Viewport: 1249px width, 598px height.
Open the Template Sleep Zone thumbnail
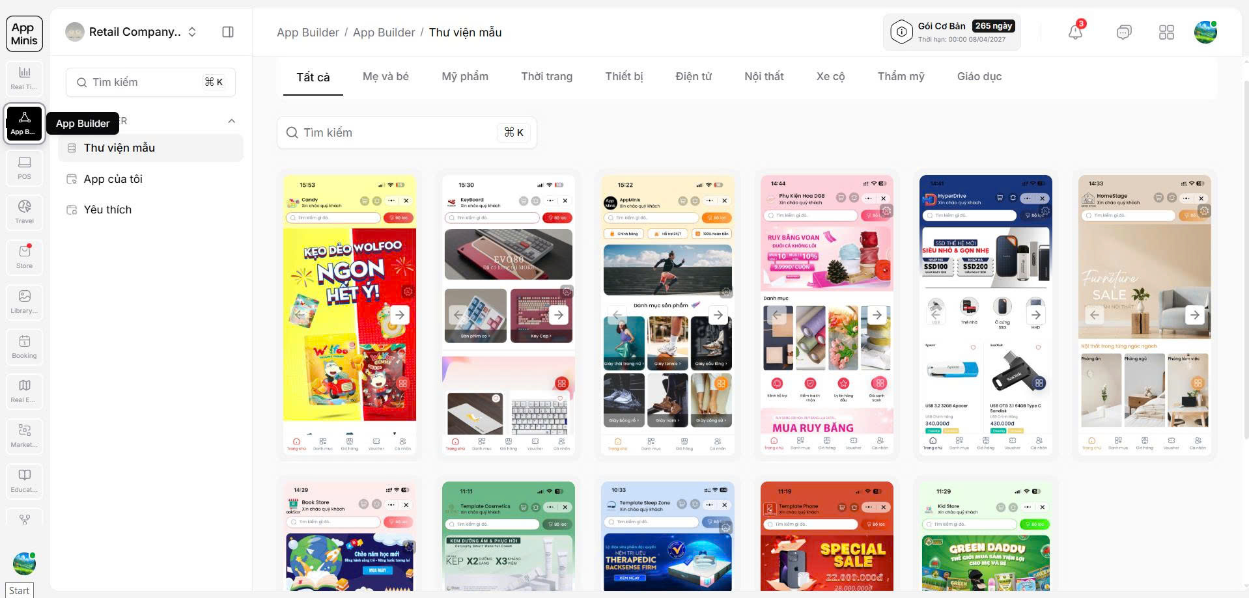point(667,536)
